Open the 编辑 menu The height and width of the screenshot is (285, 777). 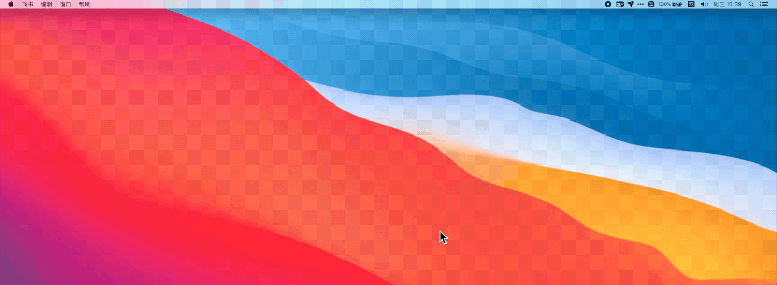tap(47, 4)
